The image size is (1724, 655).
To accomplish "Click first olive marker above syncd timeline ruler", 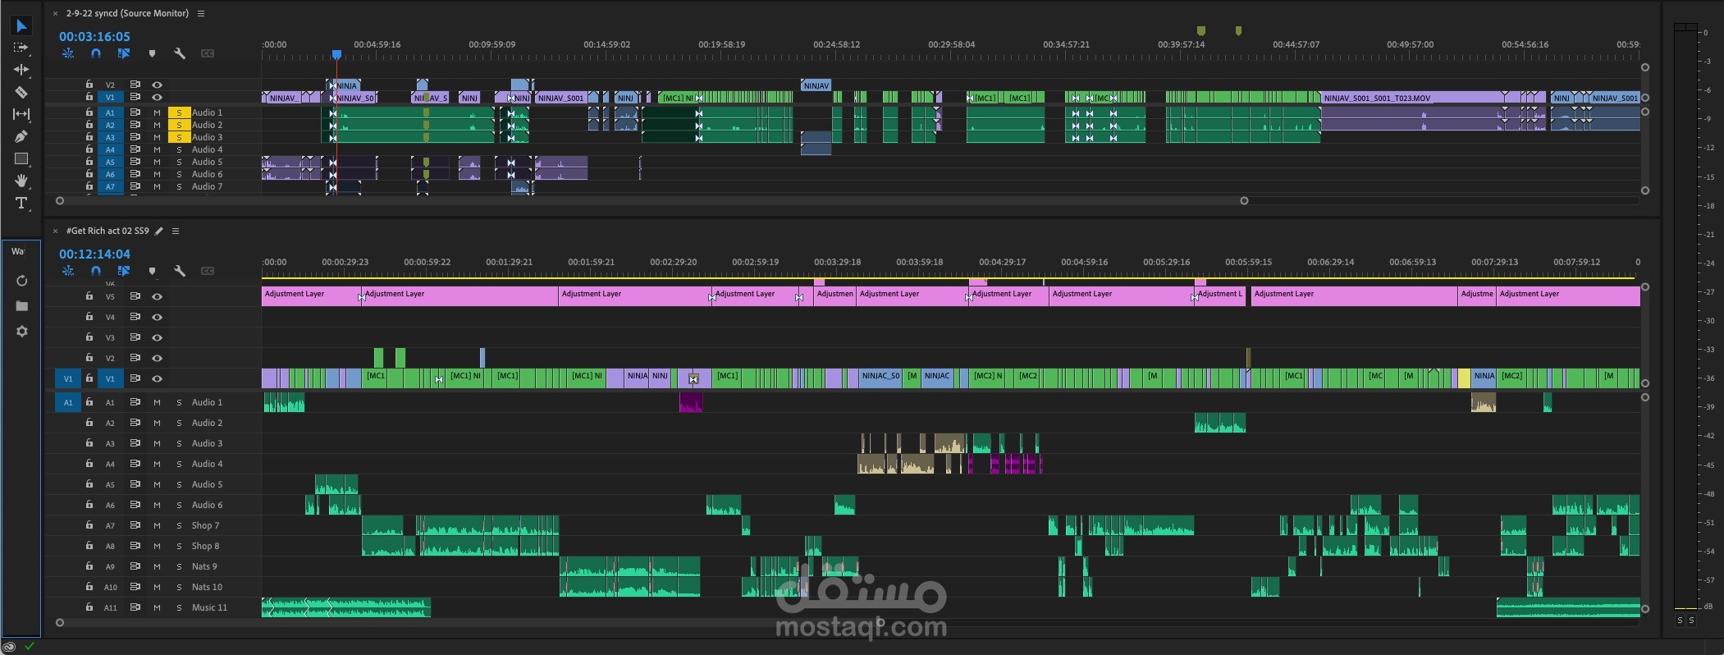I will tap(1201, 31).
